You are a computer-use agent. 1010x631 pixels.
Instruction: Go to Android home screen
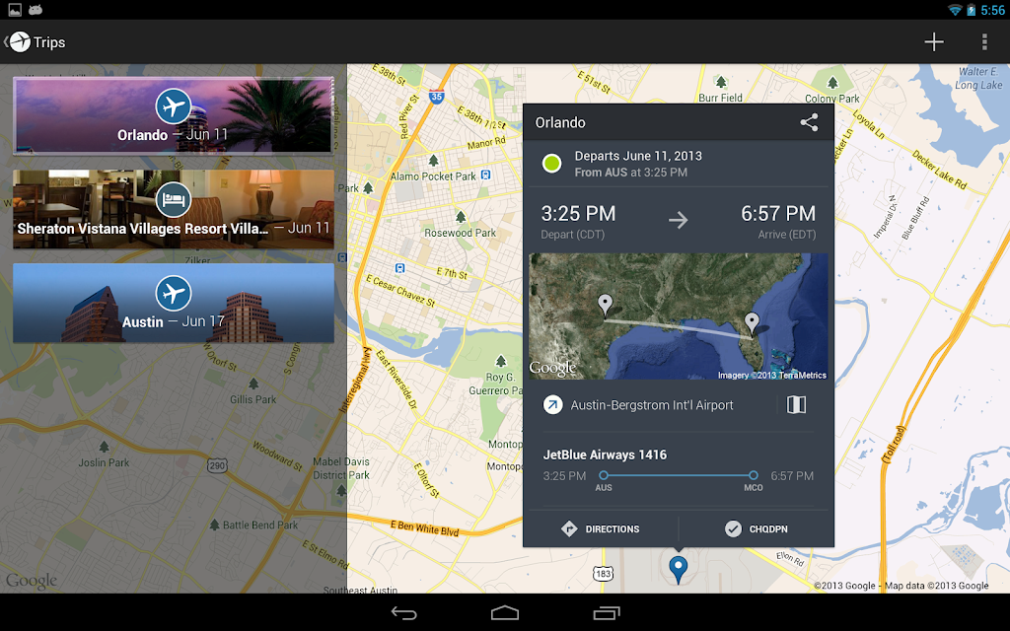click(504, 612)
